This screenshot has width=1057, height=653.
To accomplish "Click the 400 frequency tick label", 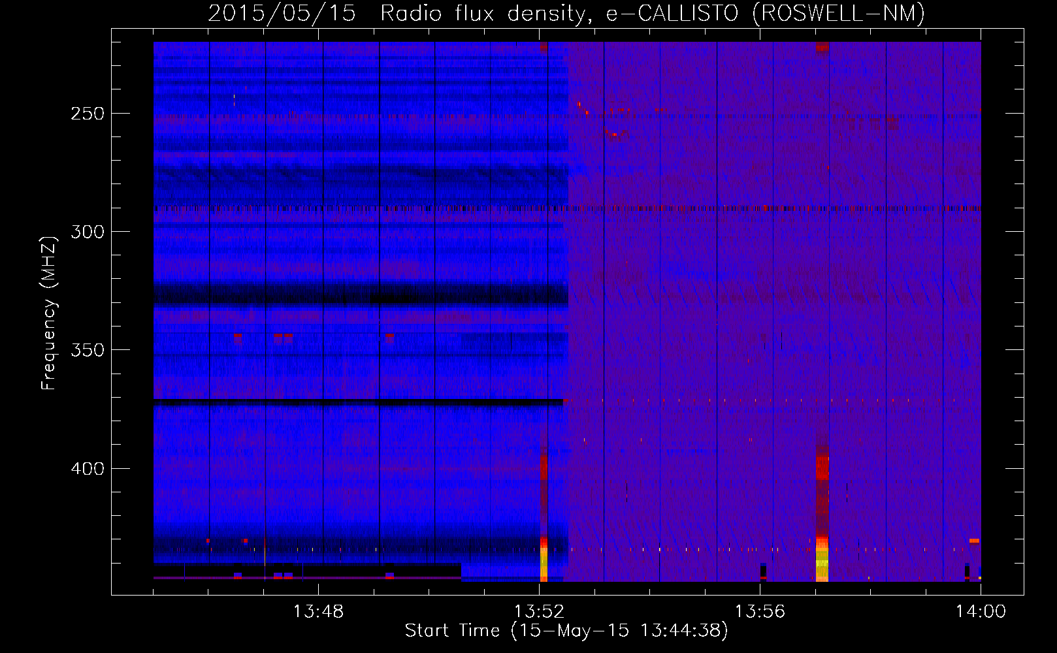I will 88,469.
